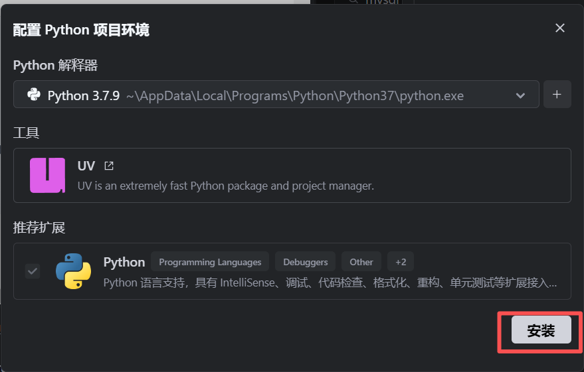This screenshot has height=372, width=584.
Task: Click the 配置 Python 项目环境 dialog title
Action: coord(81,30)
